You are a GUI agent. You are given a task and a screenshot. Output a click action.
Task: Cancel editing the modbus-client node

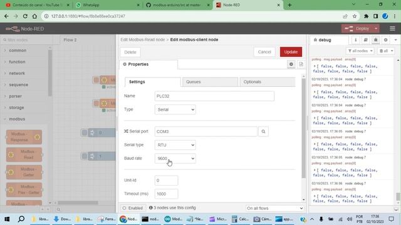coord(264,52)
